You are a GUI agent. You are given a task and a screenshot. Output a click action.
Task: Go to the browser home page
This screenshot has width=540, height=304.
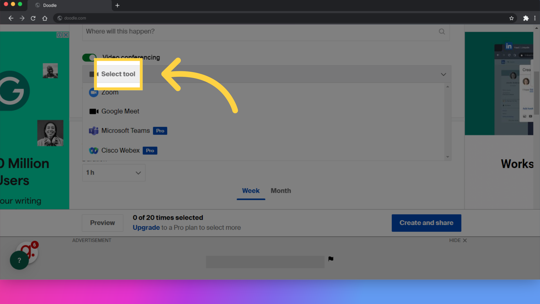(x=45, y=18)
